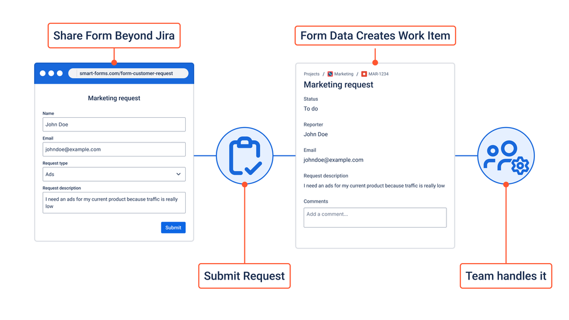Click the To do status value

pos(310,109)
